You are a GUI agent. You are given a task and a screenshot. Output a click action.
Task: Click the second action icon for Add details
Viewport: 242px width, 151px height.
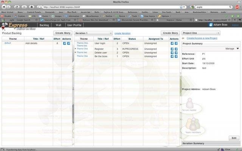68,43
